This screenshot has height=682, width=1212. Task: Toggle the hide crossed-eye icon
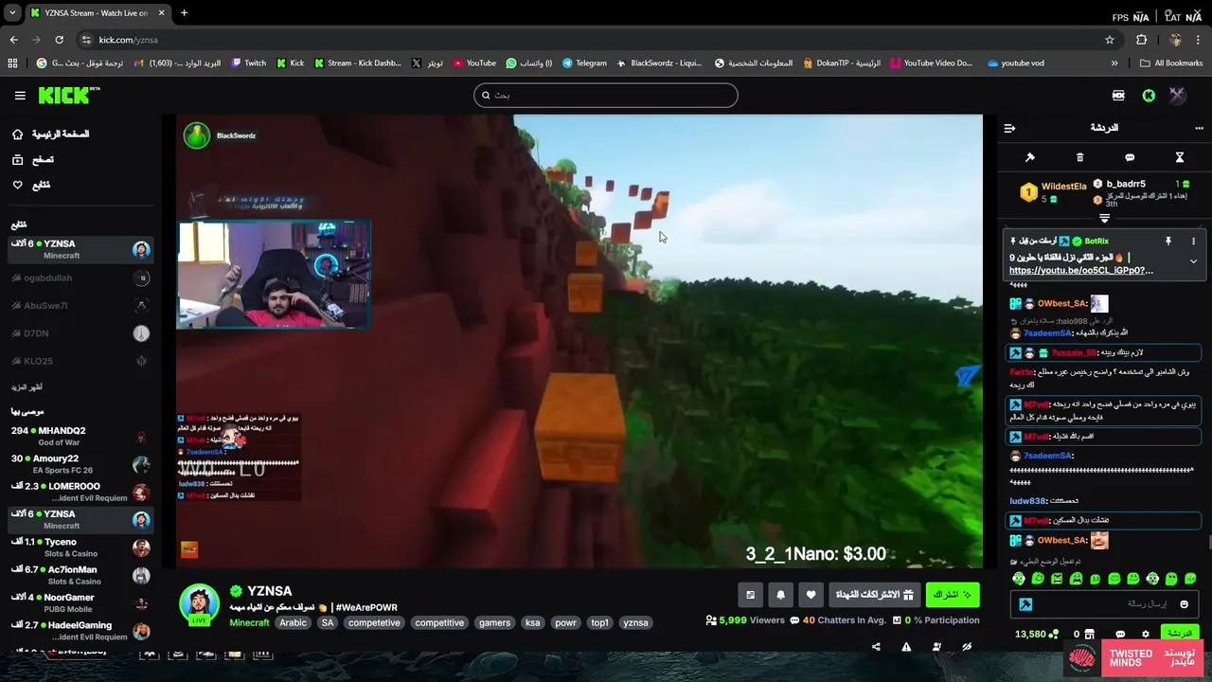967,647
